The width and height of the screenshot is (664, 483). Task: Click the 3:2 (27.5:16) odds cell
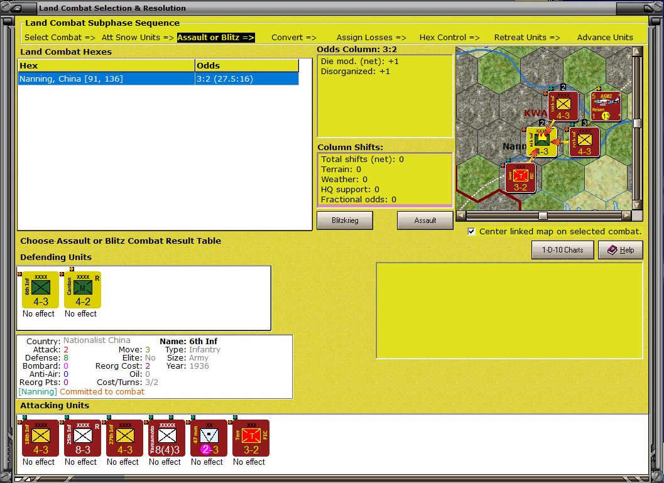247,79
